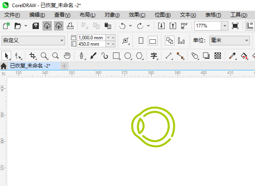Click the auto-fit page icon
255x186 pixels.
click(126, 41)
